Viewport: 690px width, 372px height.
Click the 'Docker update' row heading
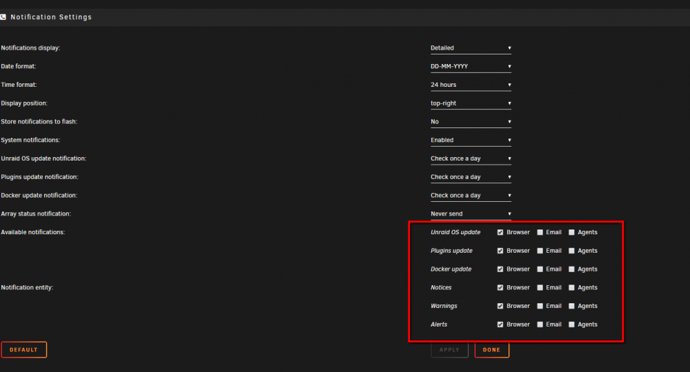(x=451, y=269)
